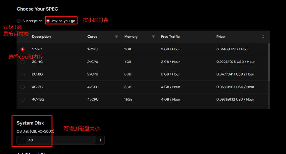Viewport: 286px width, 154px height.
Task: Select the Pay-as-you-go radio button
Action: coord(48,21)
